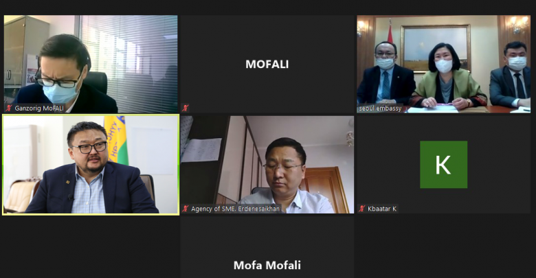Select the MOFALI text in top tile
Viewport: 536px width, 278px height.
pos(267,65)
